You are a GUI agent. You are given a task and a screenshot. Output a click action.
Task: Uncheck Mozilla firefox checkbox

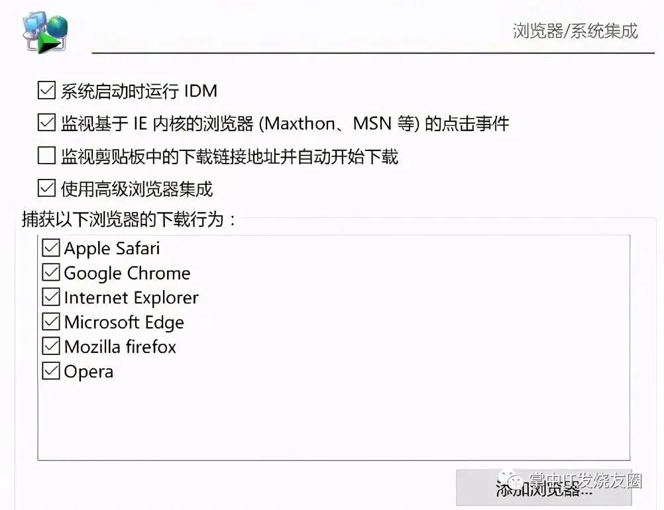pyautogui.click(x=51, y=346)
